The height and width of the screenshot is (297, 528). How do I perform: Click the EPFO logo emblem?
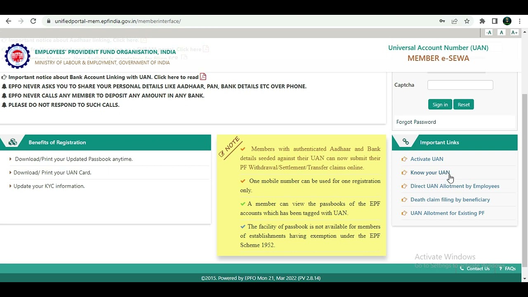[x=17, y=56]
